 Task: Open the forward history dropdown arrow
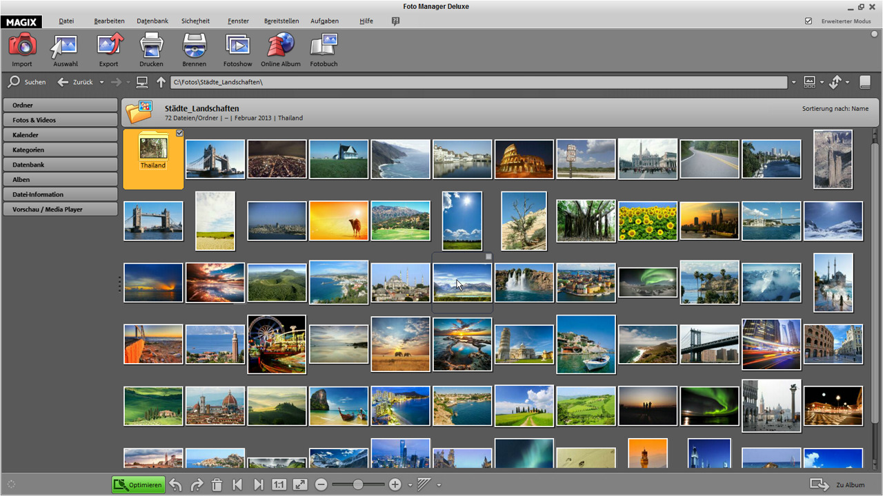click(128, 83)
